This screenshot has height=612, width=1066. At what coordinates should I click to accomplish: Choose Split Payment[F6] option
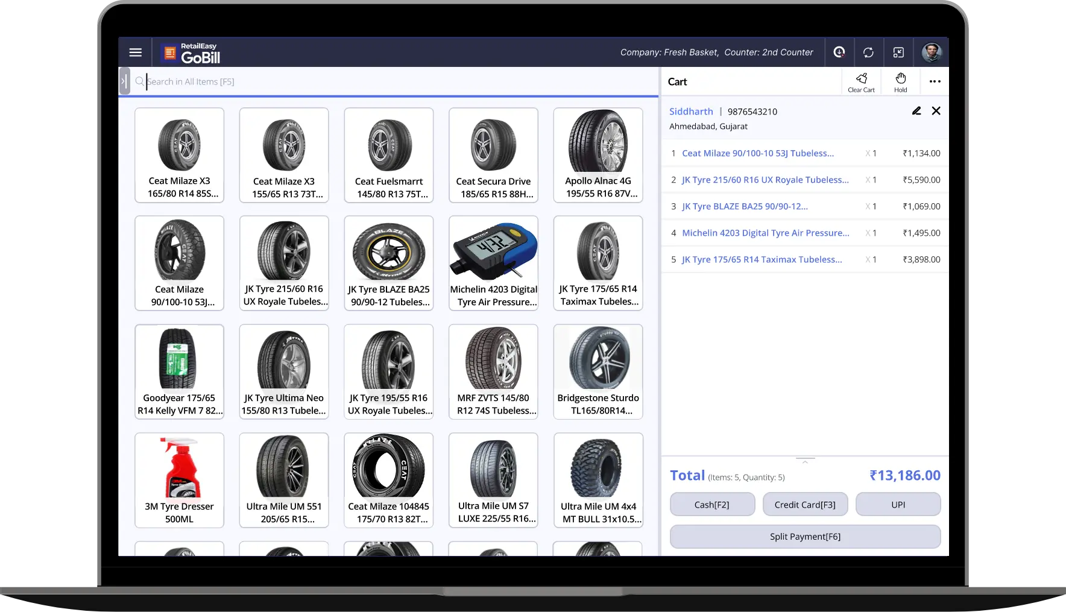click(805, 536)
